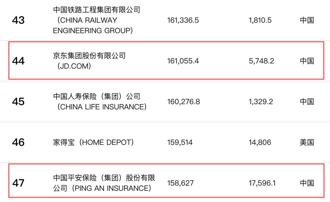
Task: Click rank number 43
Action: pos(18,21)
